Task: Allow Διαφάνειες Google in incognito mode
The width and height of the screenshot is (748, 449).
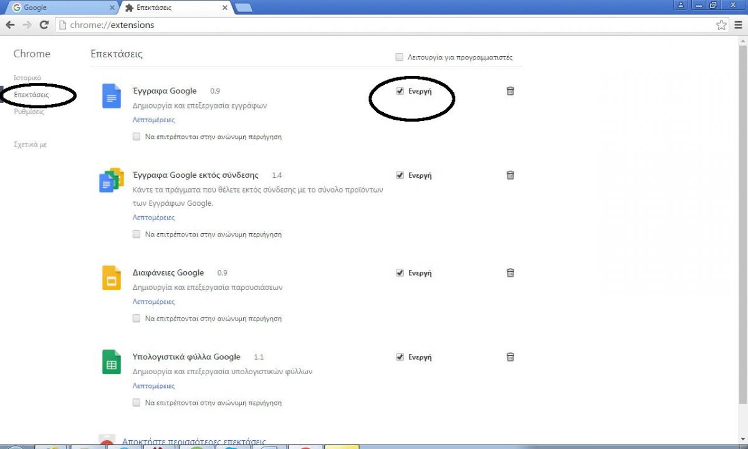Action: (x=137, y=319)
